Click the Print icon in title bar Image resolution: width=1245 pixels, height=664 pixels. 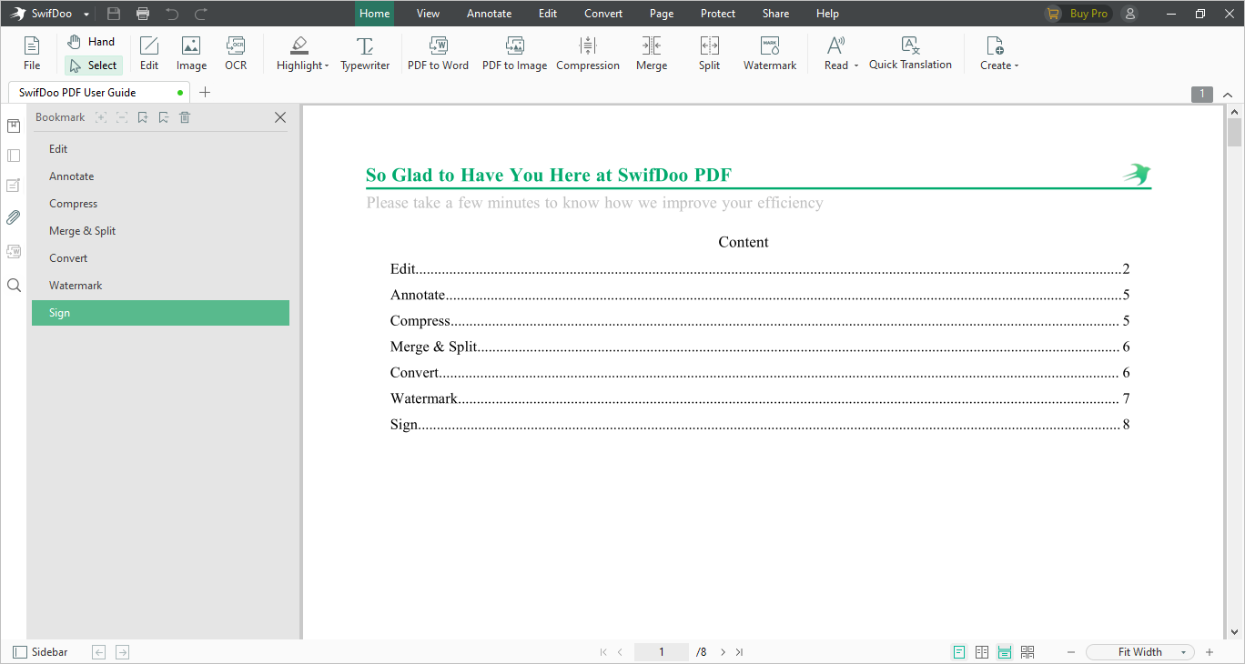pyautogui.click(x=143, y=14)
